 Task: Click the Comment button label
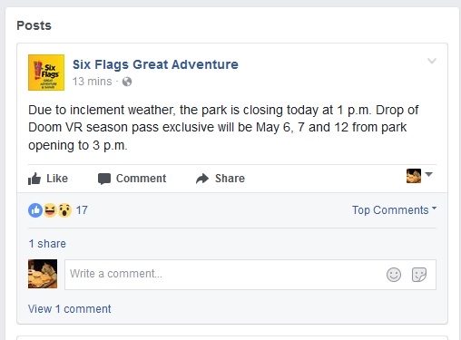coord(141,179)
